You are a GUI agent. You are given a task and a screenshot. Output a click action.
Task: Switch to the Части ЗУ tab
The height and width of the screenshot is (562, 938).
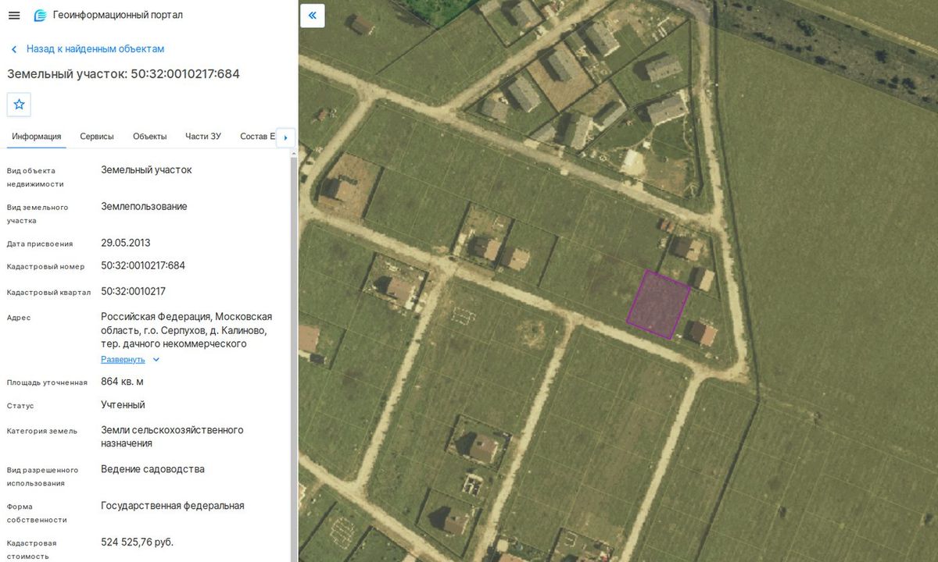coord(203,137)
